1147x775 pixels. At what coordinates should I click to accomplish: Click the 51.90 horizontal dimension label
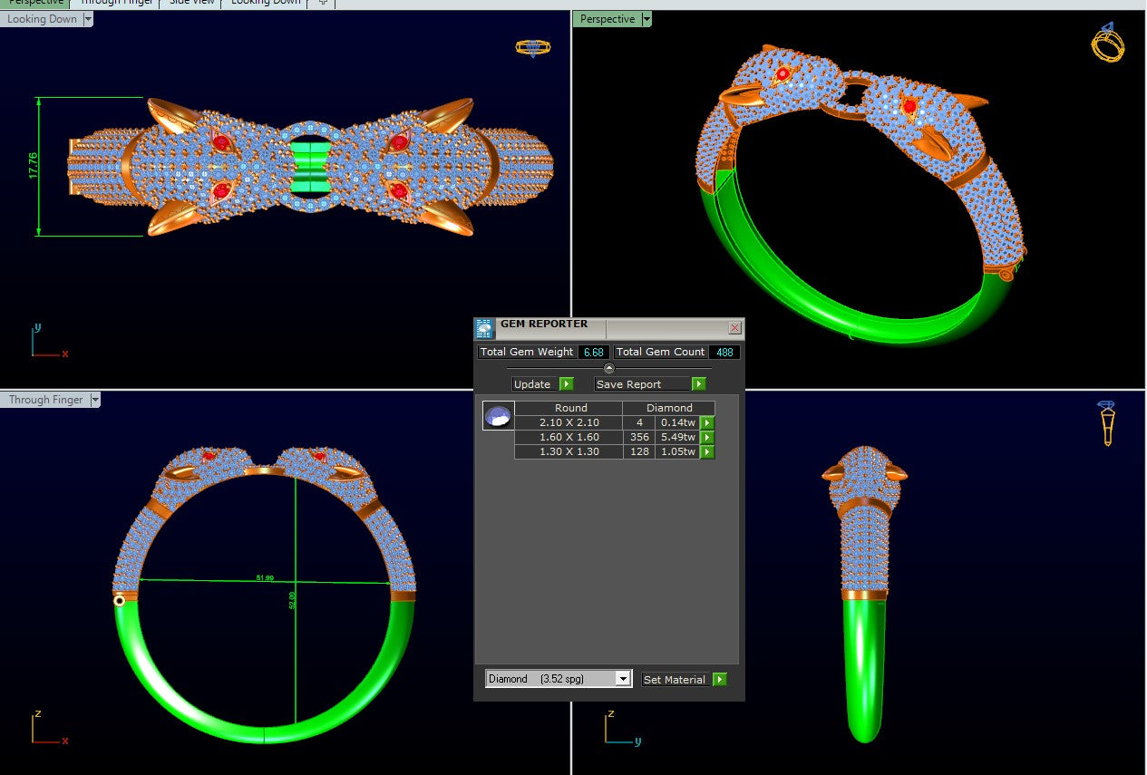[x=266, y=577]
